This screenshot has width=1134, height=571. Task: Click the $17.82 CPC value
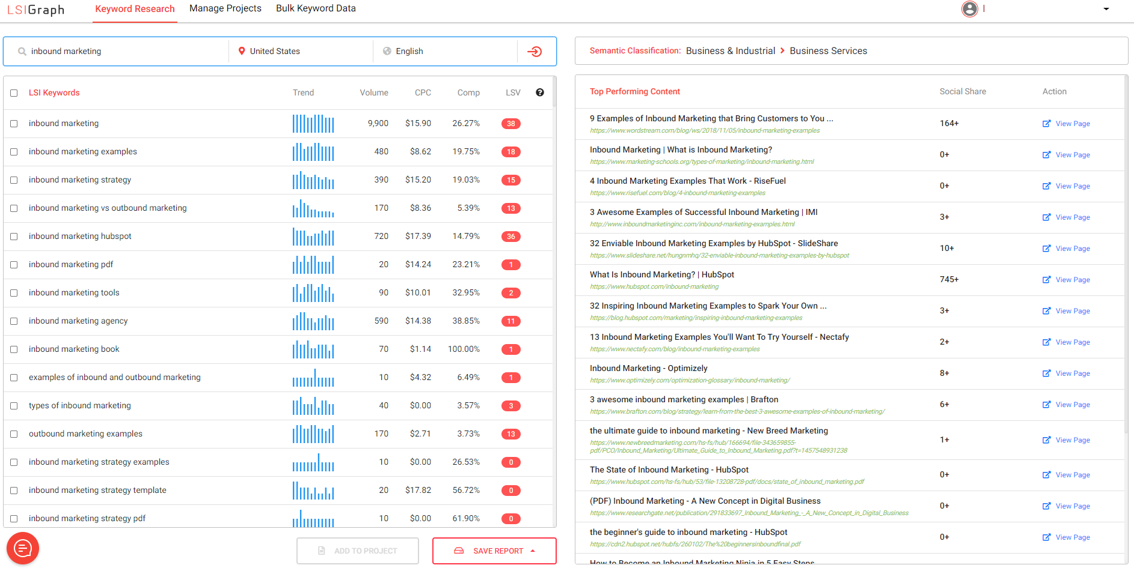point(418,490)
